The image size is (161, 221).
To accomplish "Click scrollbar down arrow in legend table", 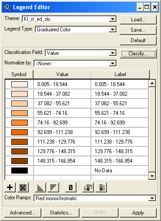I will coord(152,176).
